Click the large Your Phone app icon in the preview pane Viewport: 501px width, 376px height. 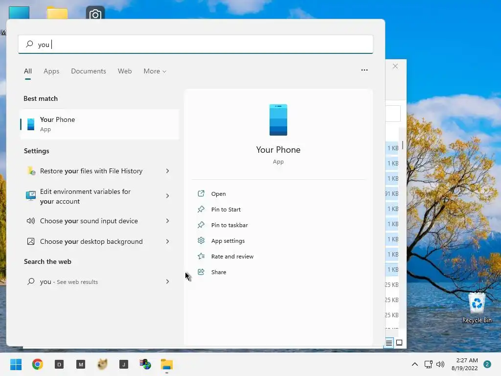[278, 120]
